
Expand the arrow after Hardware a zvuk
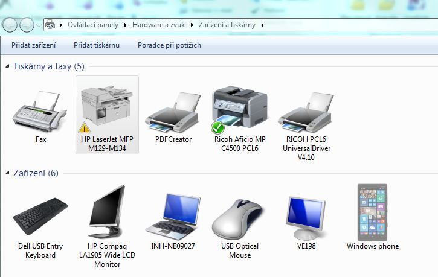pyautogui.click(x=192, y=25)
